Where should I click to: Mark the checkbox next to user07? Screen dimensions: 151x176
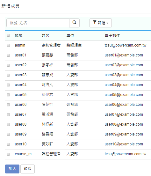[8, 114]
